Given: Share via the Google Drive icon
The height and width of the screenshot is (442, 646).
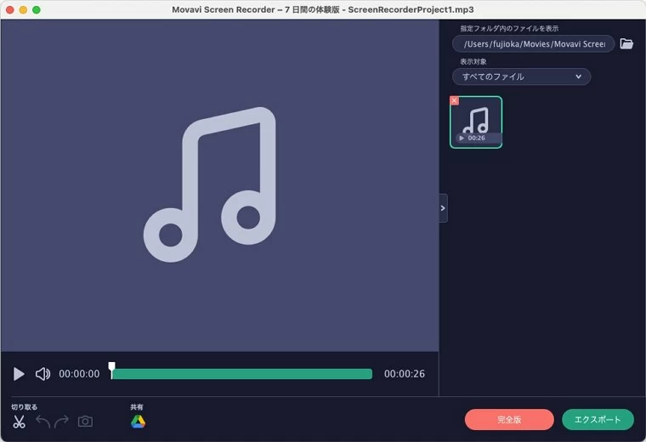Looking at the screenshot, I should [x=138, y=422].
